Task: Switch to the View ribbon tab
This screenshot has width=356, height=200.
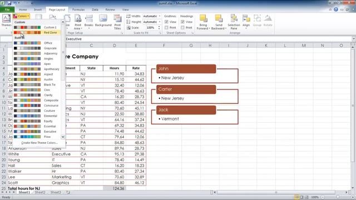Action: coord(125,10)
